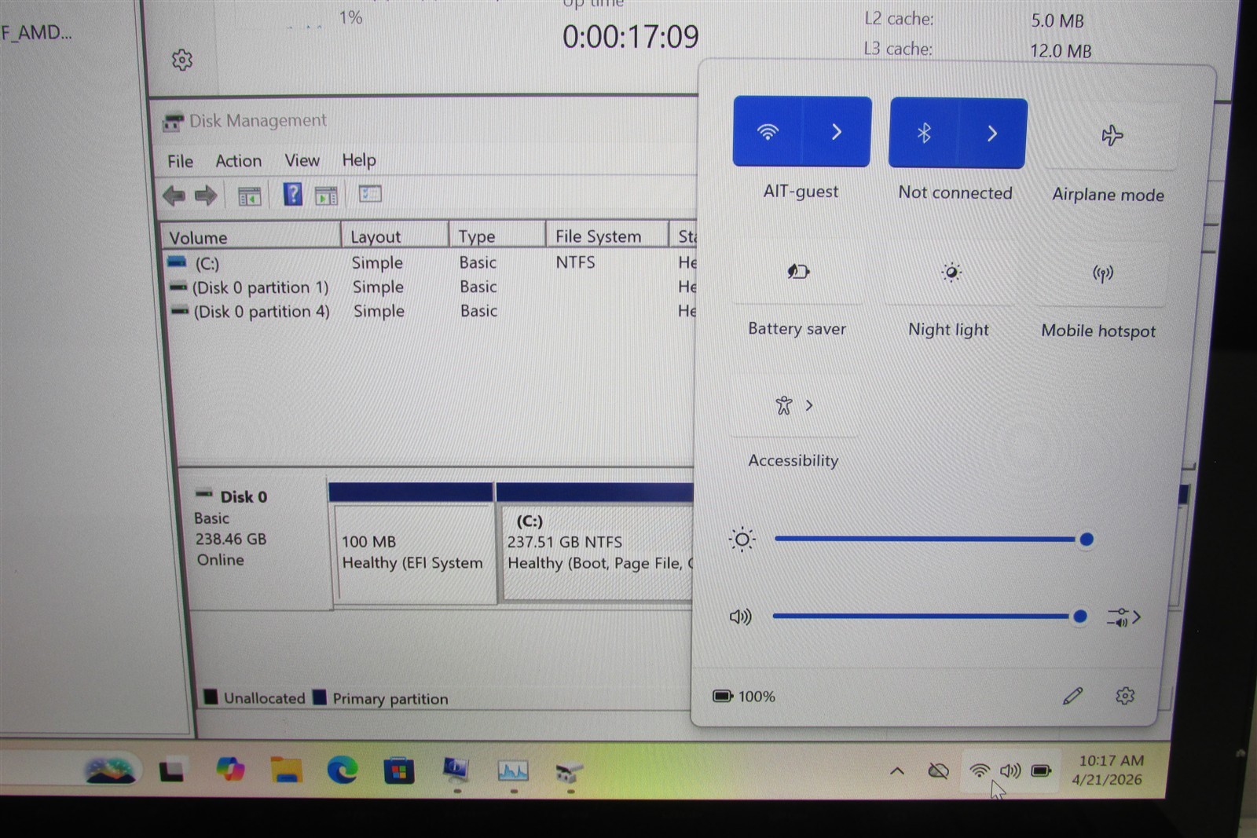This screenshot has height=838, width=1257.
Task: Click the blue question mark Help icon
Action: pyautogui.click(x=292, y=194)
